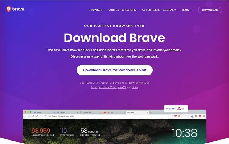This screenshot has width=229, height=144.
Task: Click the reload page icon
Action: (x=38, y=116)
